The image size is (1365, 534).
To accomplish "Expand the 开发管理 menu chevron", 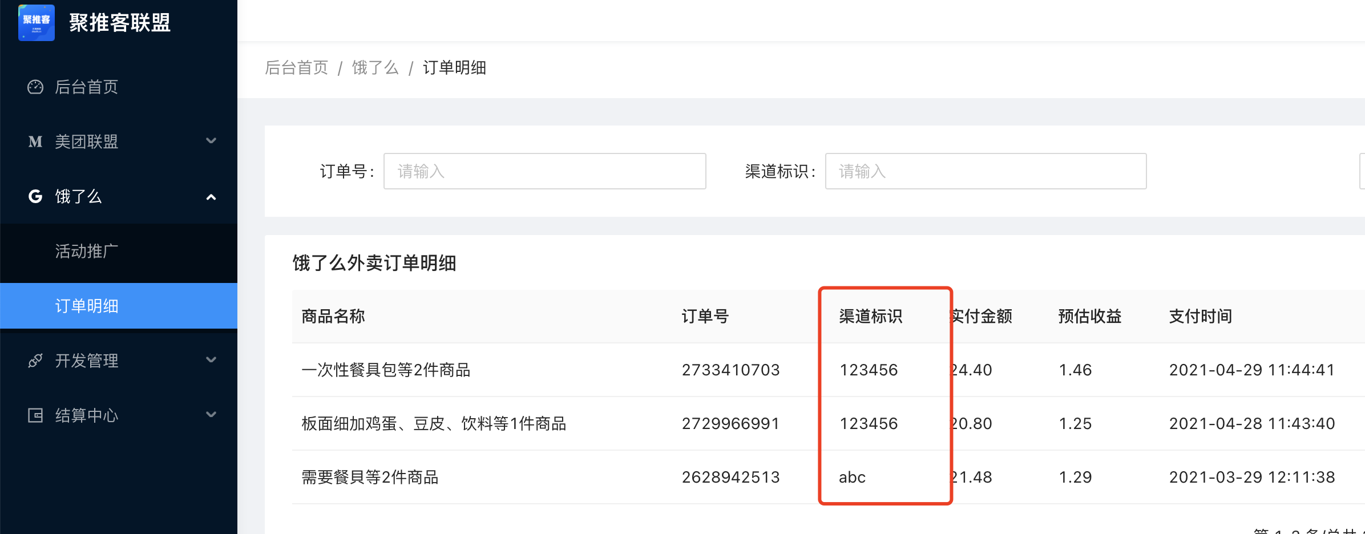I will [x=211, y=360].
